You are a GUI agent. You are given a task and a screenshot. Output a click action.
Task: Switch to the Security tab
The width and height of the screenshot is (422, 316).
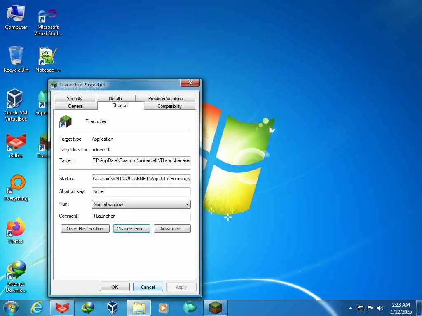[75, 99]
